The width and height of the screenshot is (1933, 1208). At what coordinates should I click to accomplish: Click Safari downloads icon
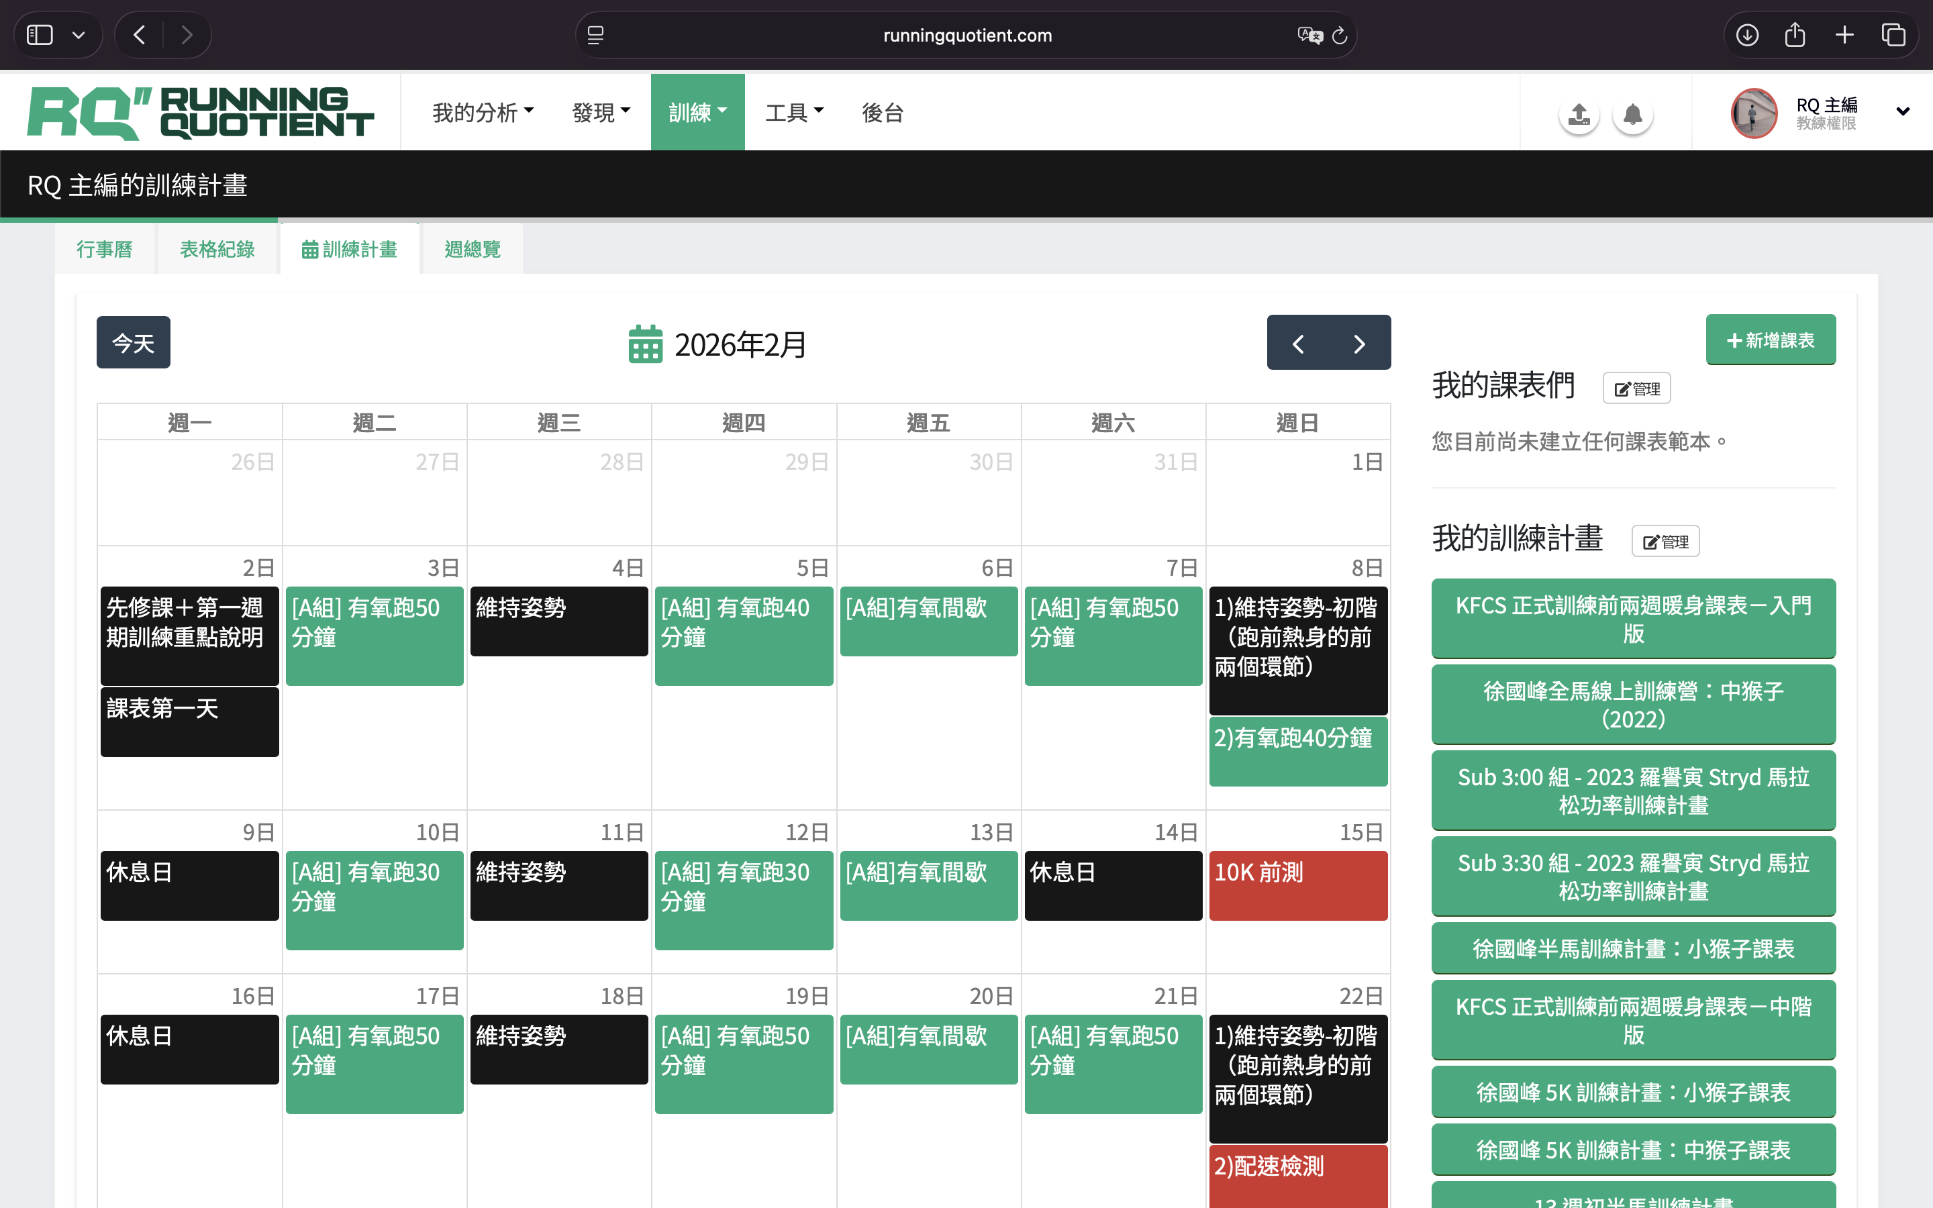pyautogui.click(x=1747, y=35)
